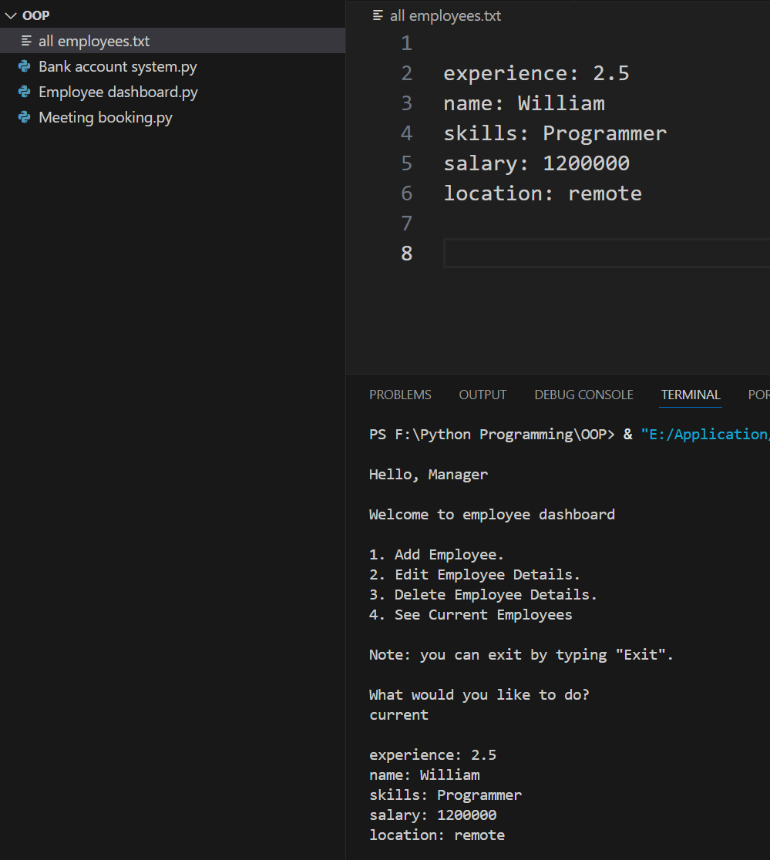The image size is (770, 860).
Task: Click the all employees.txt file icon in explorer
Action: click(27, 42)
